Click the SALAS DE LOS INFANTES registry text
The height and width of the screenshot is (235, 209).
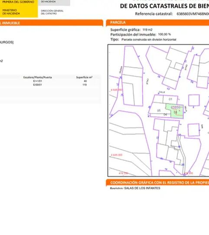pyautogui.click(x=142, y=188)
